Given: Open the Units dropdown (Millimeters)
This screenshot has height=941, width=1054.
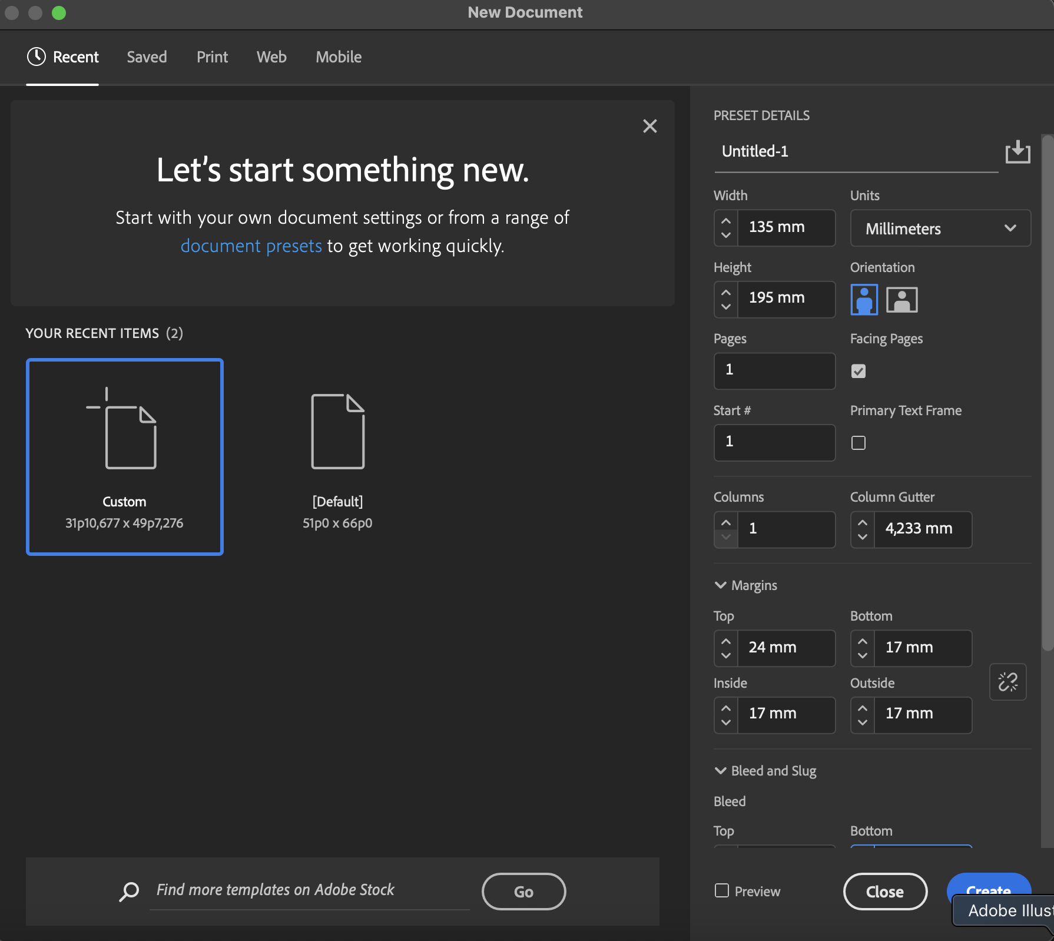Looking at the screenshot, I should pos(940,228).
